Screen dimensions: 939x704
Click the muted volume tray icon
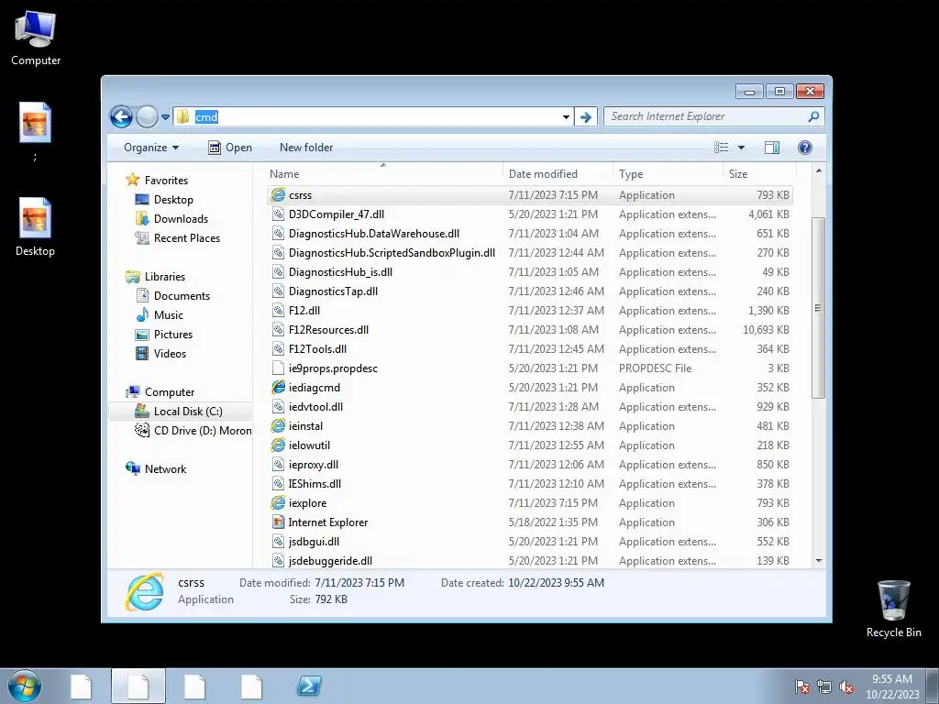846,687
